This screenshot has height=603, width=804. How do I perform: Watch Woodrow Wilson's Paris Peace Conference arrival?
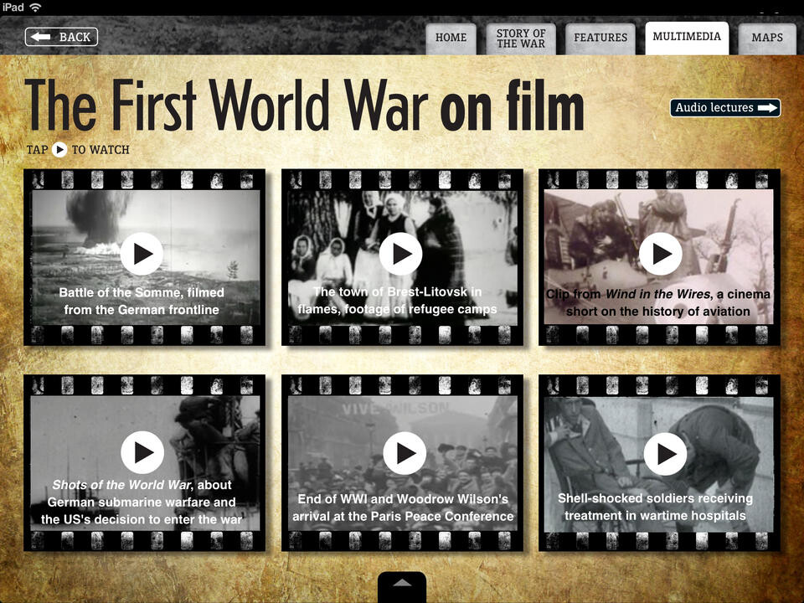click(x=403, y=452)
